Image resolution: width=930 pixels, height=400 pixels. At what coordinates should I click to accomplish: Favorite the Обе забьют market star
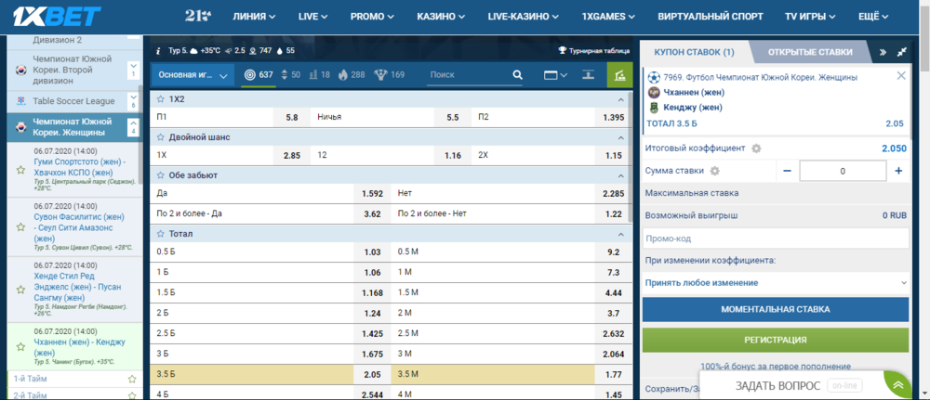161,175
